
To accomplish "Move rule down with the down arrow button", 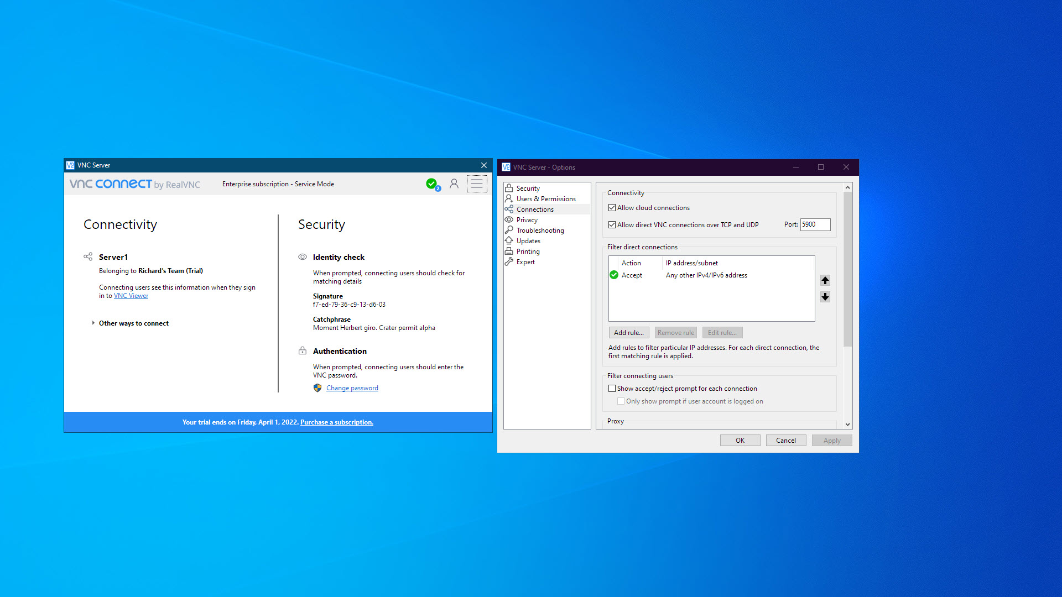I will (x=825, y=297).
